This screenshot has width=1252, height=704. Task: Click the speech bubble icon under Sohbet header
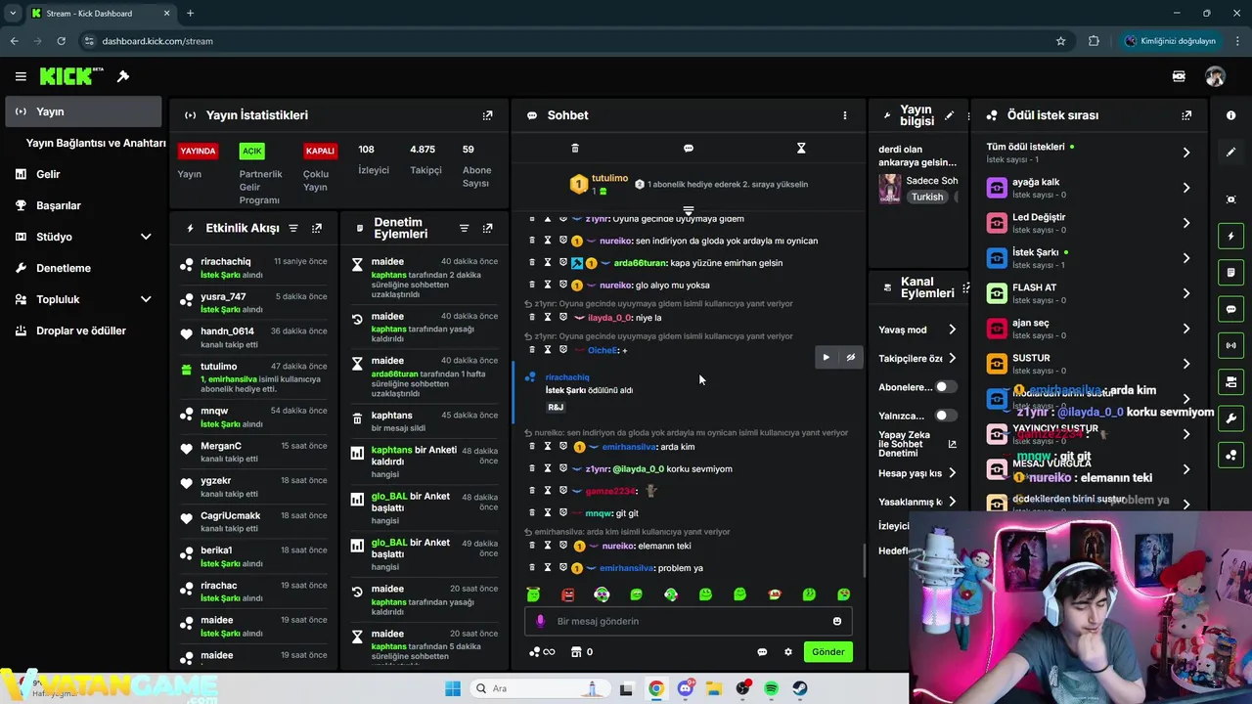[689, 148]
